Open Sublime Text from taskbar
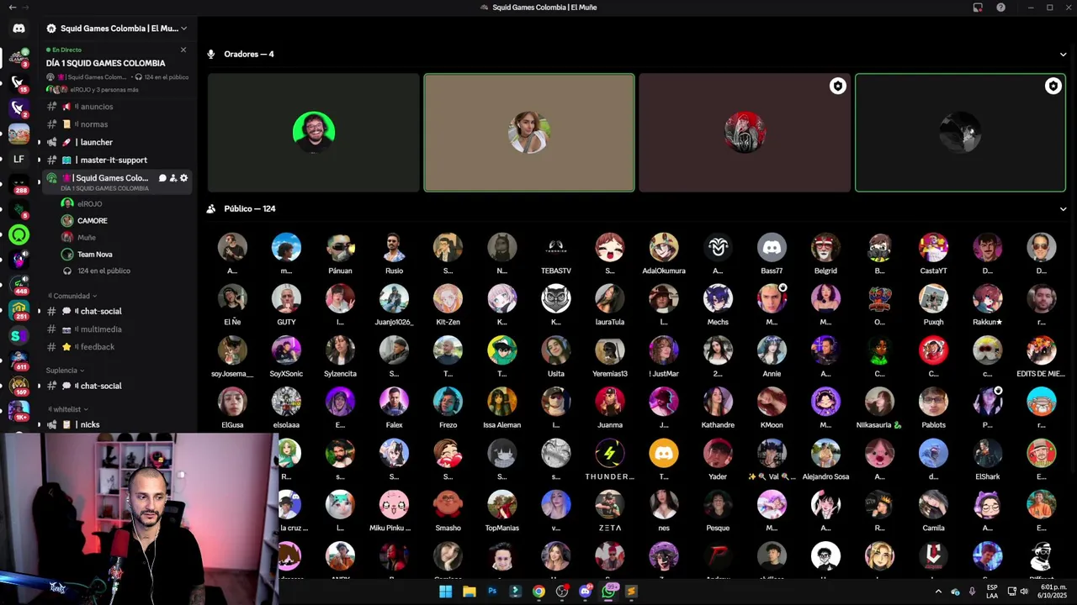This screenshot has height=605, width=1077. (631, 592)
